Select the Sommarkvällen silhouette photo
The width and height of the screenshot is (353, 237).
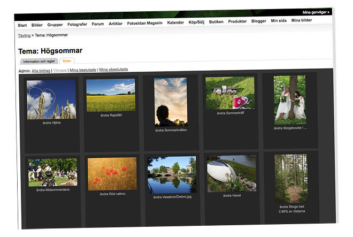(x=170, y=102)
